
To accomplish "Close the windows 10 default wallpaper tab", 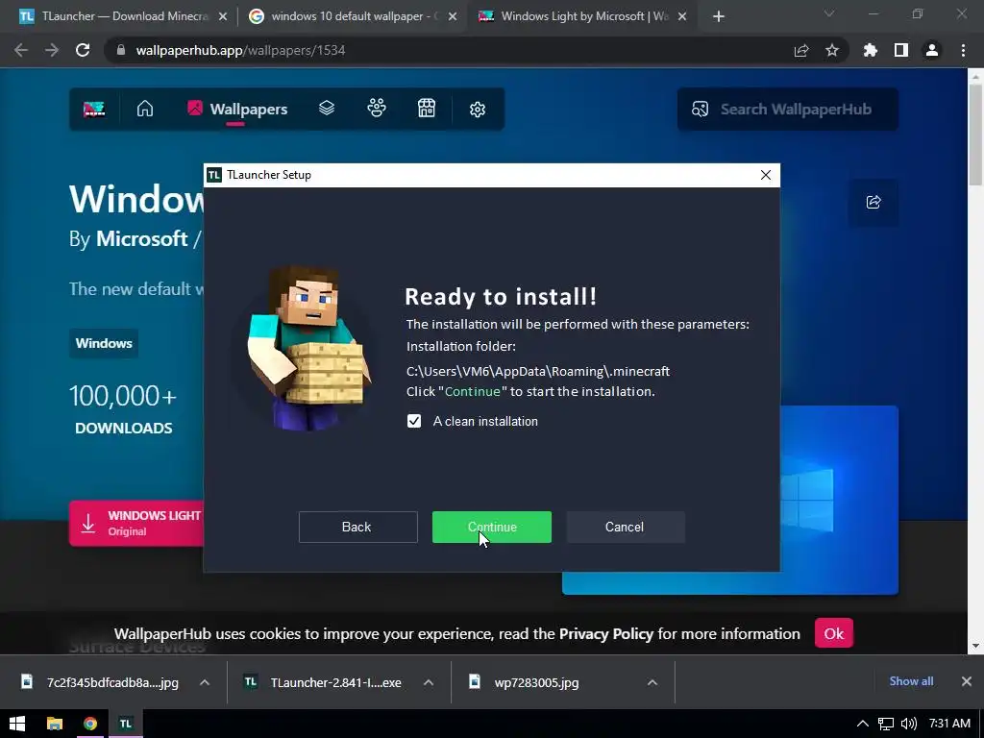I will (x=453, y=17).
